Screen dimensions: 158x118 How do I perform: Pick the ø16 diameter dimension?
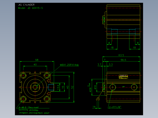[95, 87]
